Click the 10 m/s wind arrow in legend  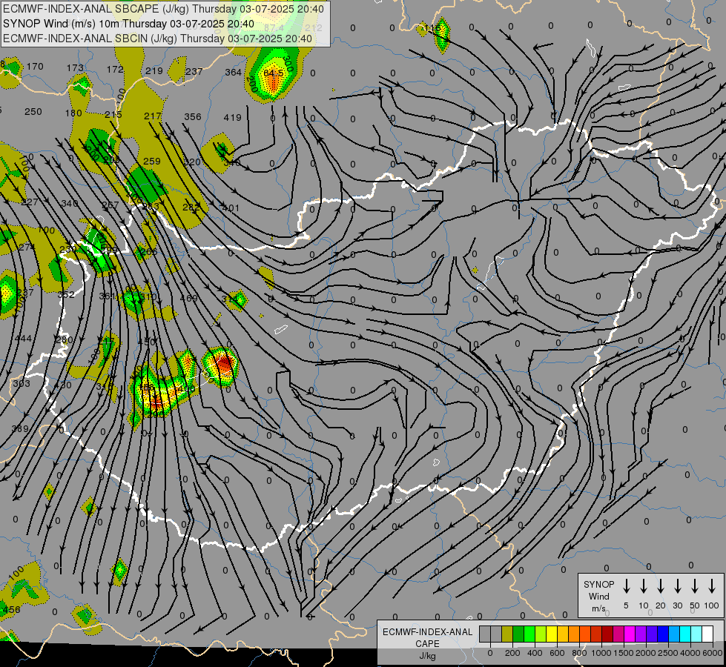pyautogui.click(x=643, y=586)
